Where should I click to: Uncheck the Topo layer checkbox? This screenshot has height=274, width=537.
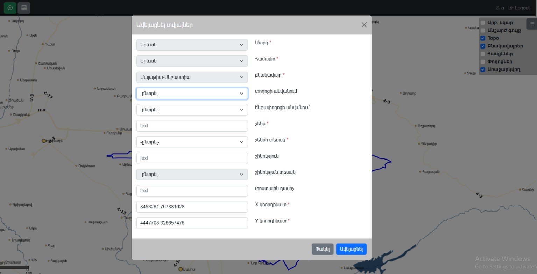tap(483, 38)
